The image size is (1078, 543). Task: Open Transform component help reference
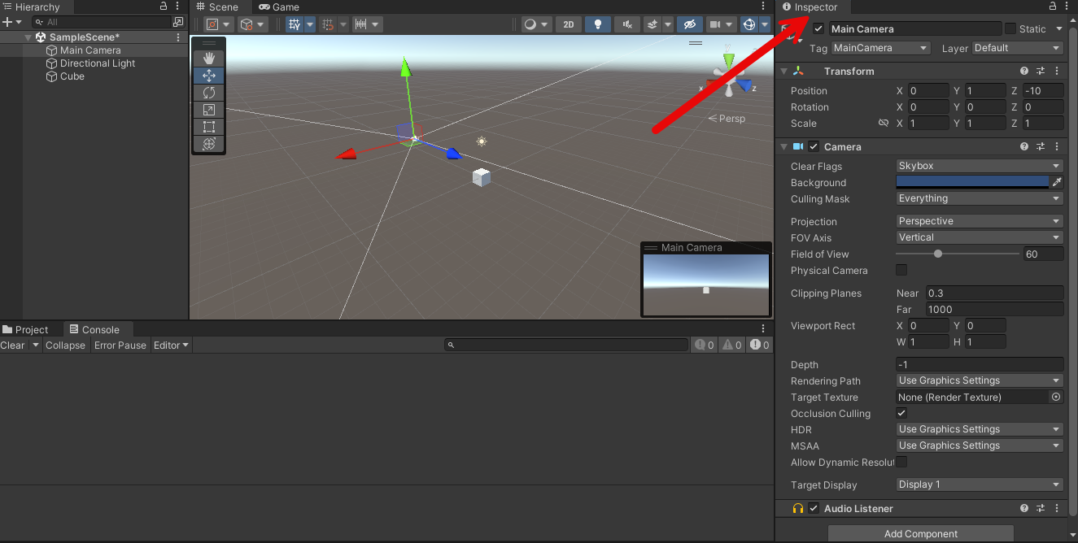(x=1024, y=72)
